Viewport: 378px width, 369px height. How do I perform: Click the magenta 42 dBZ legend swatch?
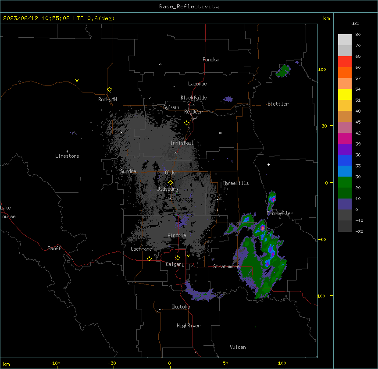pyautogui.click(x=345, y=138)
